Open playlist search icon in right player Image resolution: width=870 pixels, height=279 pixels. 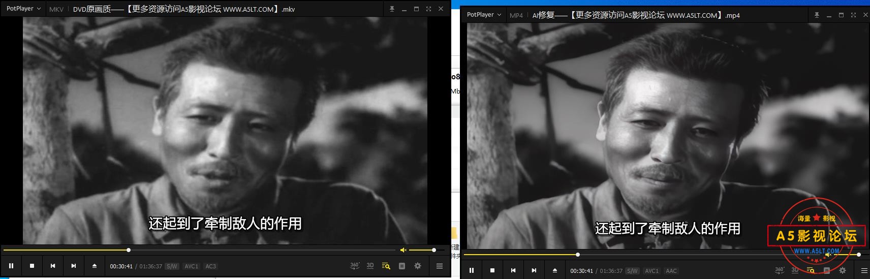(x=811, y=270)
